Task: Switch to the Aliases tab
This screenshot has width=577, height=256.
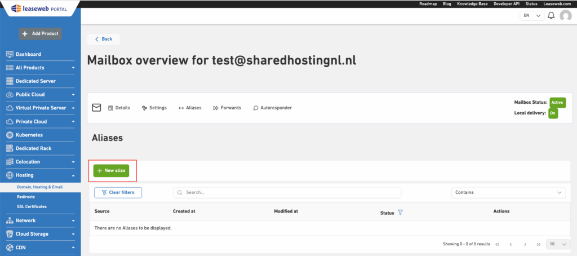Action: pyautogui.click(x=190, y=108)
